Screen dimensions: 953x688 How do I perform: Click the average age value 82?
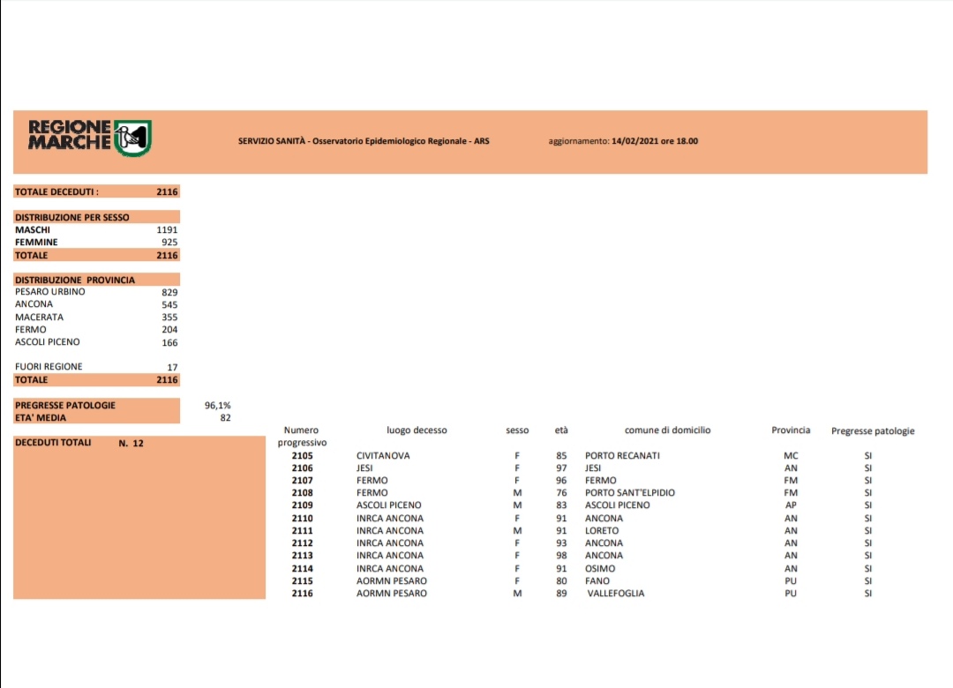(x=226, y=417)
